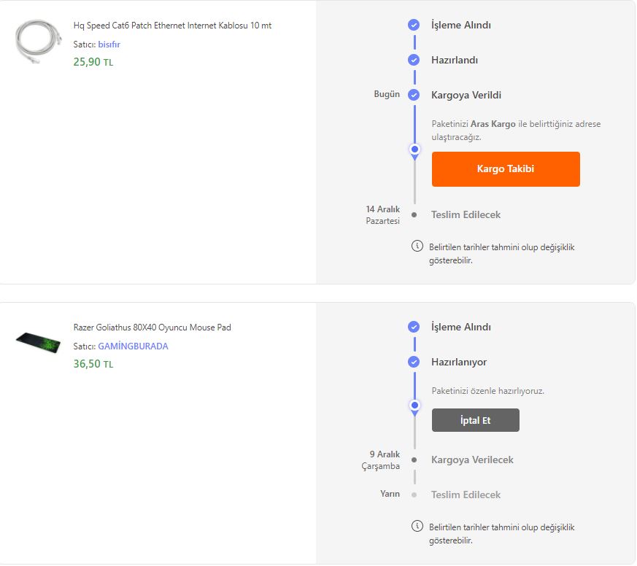This screenshot has height=566, width=637.
Task: Open cargo tracking with Kargo Takibi button
Action: [506, 169]
